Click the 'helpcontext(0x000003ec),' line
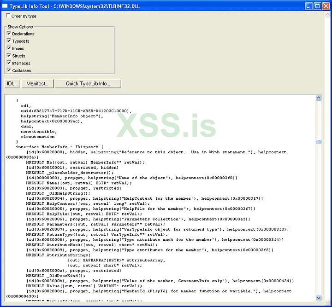 click(52, 121)
